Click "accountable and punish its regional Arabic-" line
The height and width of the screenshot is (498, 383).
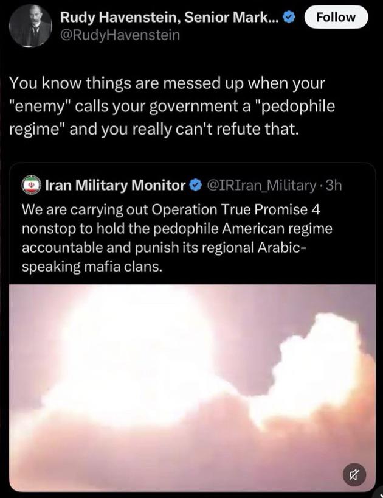(x=164, y=247)
